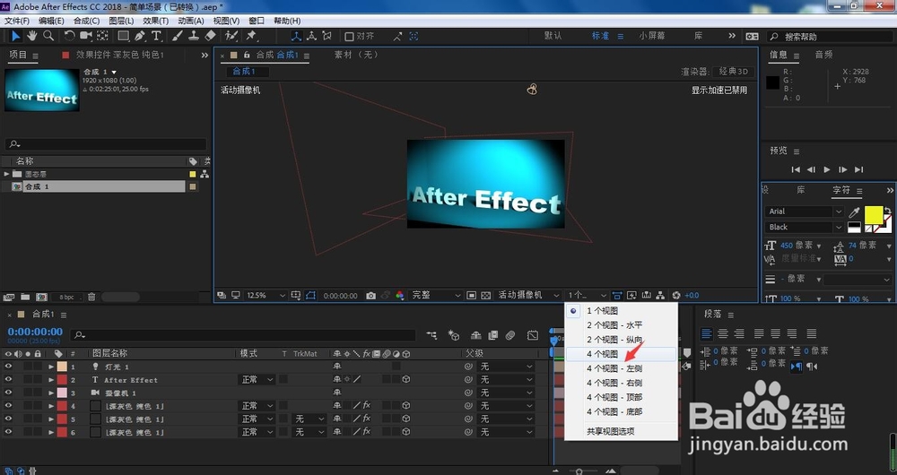Select the Horizontal Type tool
The image size is (897, 475).
click(x=156, y=36)
